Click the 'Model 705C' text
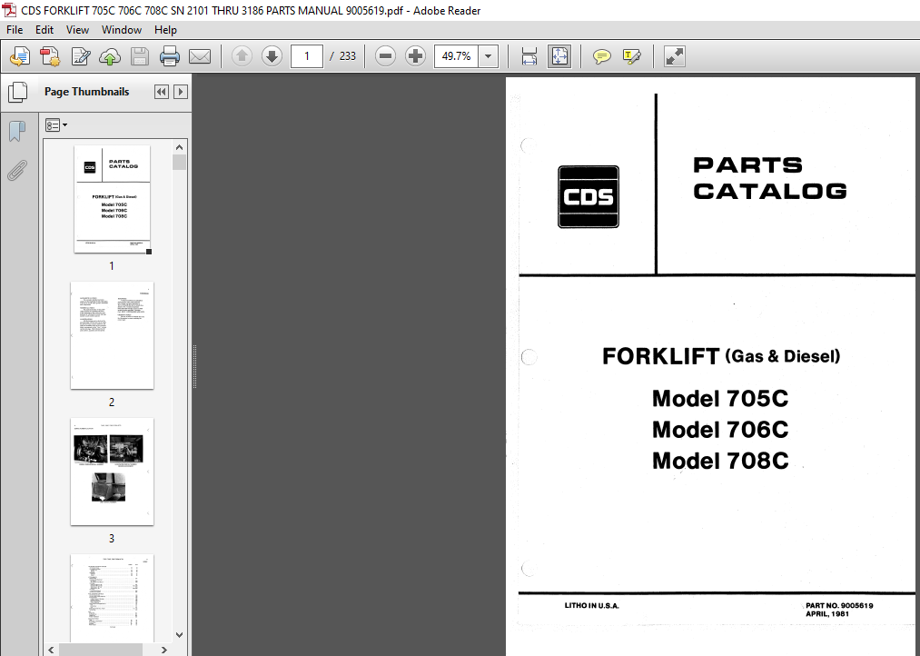The image size is (920, 656). pyautogui.click(x=720, y=398)
